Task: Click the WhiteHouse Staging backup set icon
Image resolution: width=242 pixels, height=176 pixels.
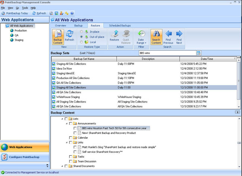Action: [54, 97]
